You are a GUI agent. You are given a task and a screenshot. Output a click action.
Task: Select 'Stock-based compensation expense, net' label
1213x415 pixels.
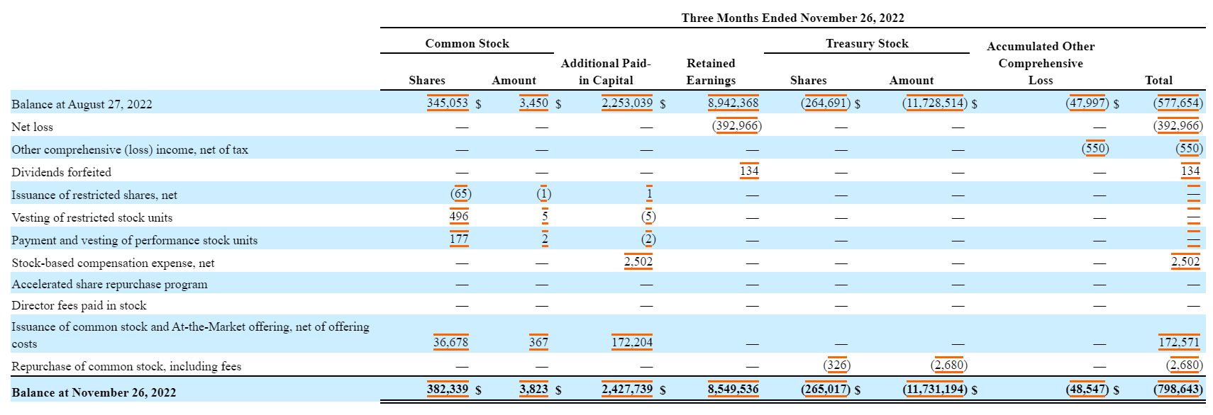[113, 263]
